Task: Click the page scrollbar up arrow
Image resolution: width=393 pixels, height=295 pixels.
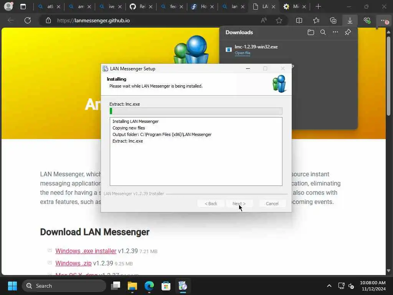Action: click(388, 32)
